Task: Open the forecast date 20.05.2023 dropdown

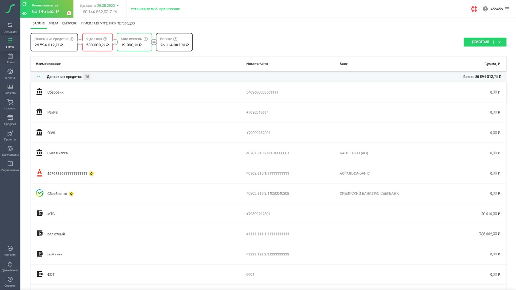Action: tap(107, 6)
